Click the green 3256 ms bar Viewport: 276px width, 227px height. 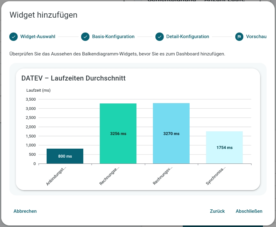point(118,133)
